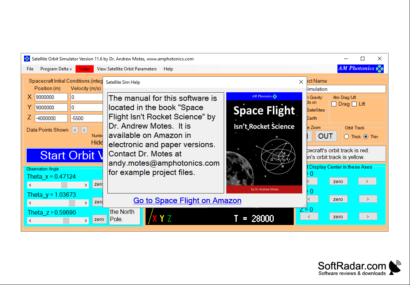Viewport: 410px width, 285px height.
Task: Click left arrow in the Z = 0 row
Action: coord(309,216)
